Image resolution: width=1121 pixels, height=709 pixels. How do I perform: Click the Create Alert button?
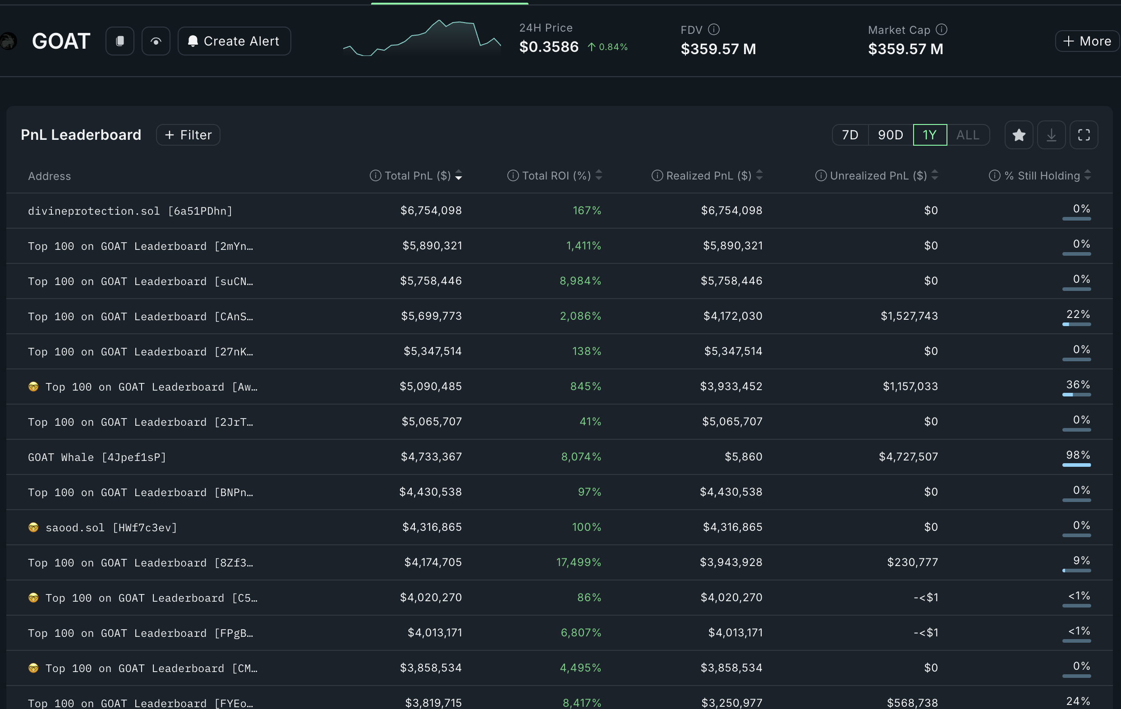pos(234,41)
